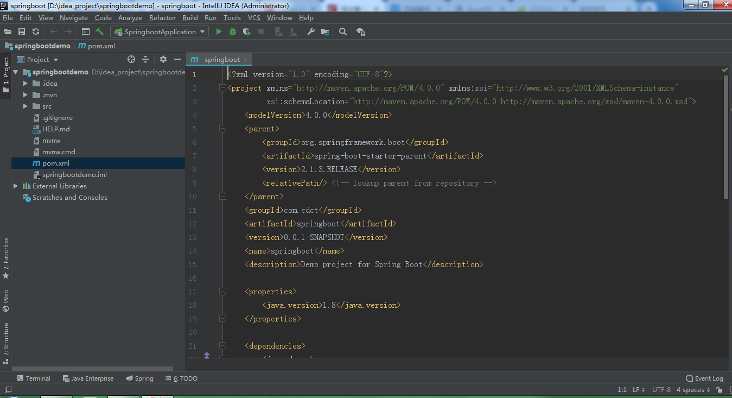Viewport: 732px width, 398px height.
Task: Open the File menu
Action: tap(8, 18)
